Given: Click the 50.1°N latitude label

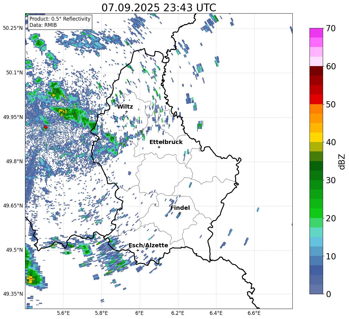Looking at the screenshot, I should tap(14, 73).
